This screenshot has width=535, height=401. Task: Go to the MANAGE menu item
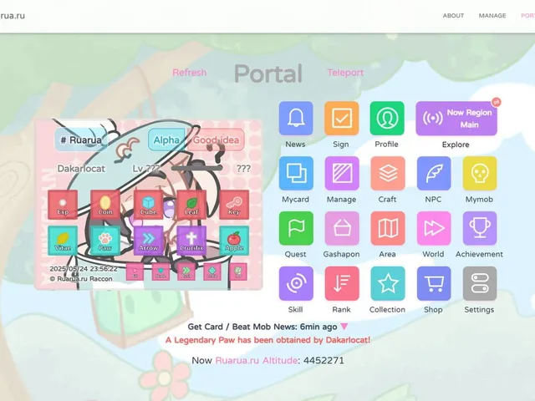point(492,16)
